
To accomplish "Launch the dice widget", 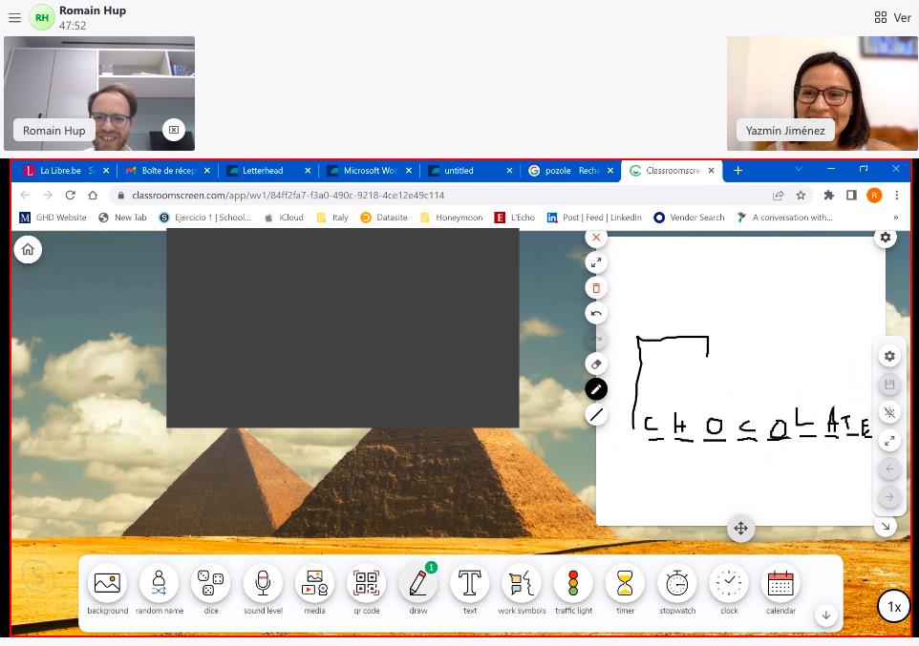I will click(x=210, y=583).
